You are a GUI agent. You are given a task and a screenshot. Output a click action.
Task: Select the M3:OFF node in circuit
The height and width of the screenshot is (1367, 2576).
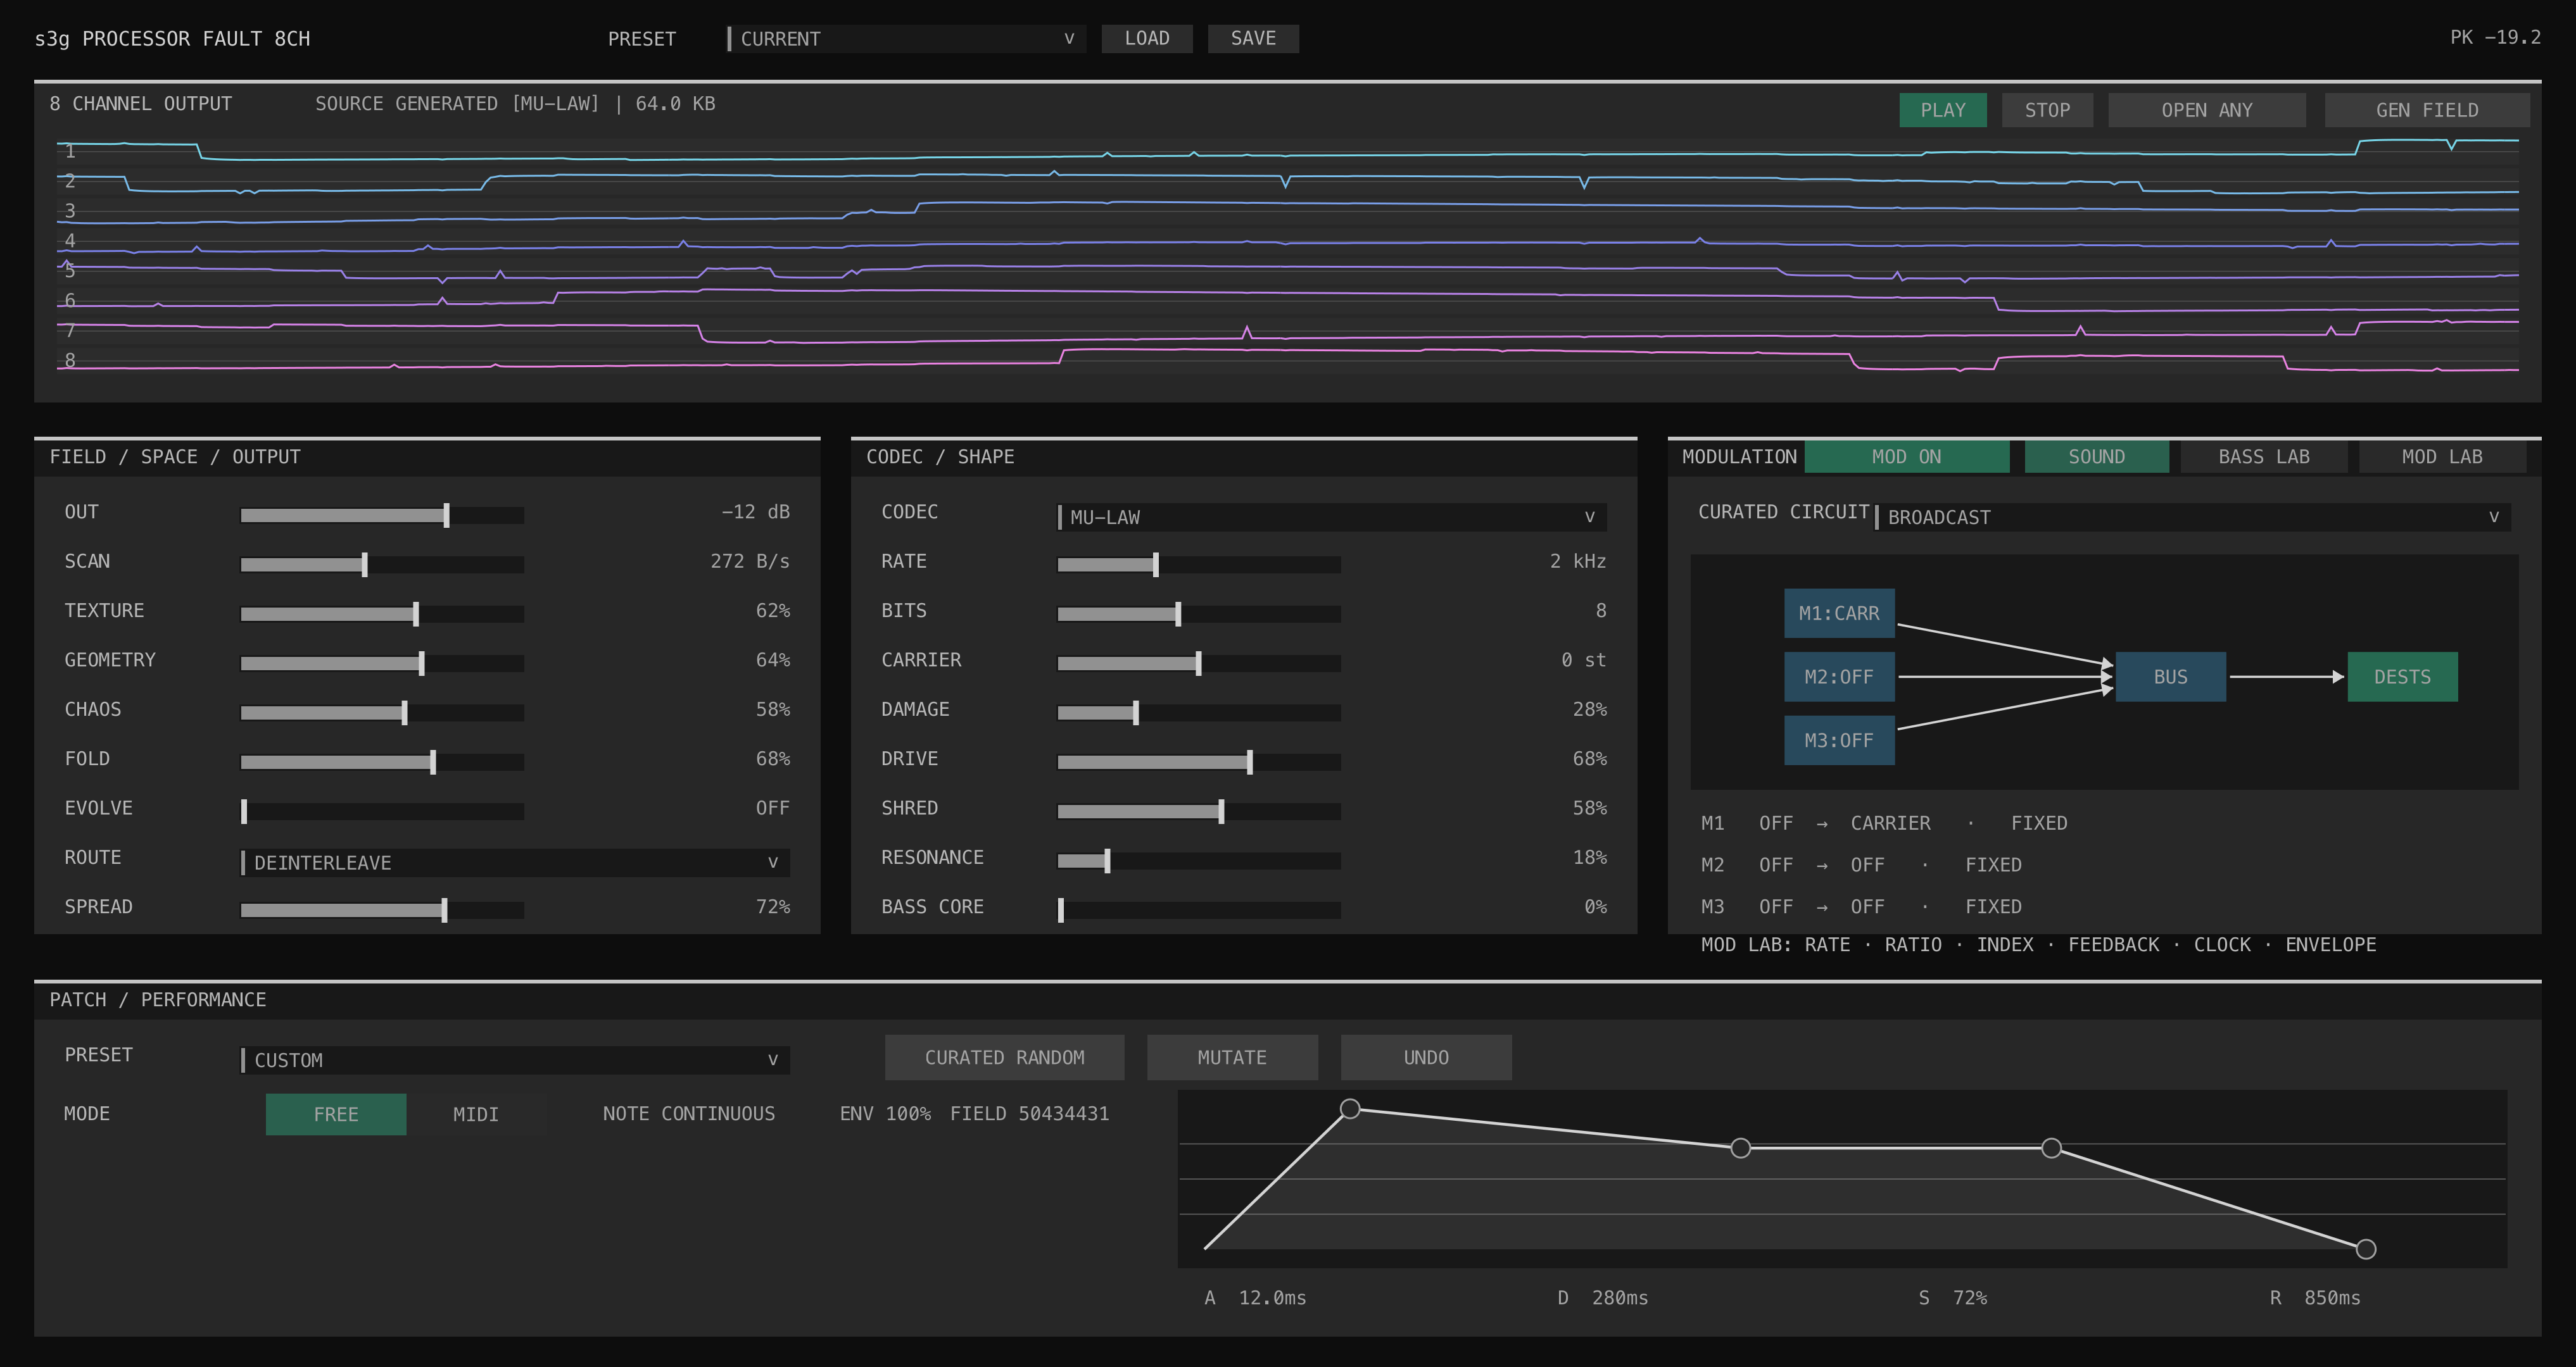pyautogui.click(x=1839, y=740)
